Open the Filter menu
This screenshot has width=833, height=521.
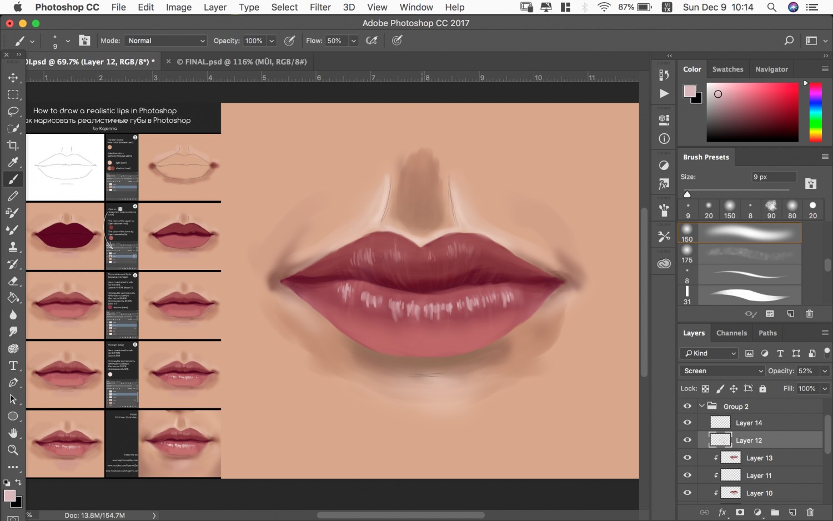(320, 7)
